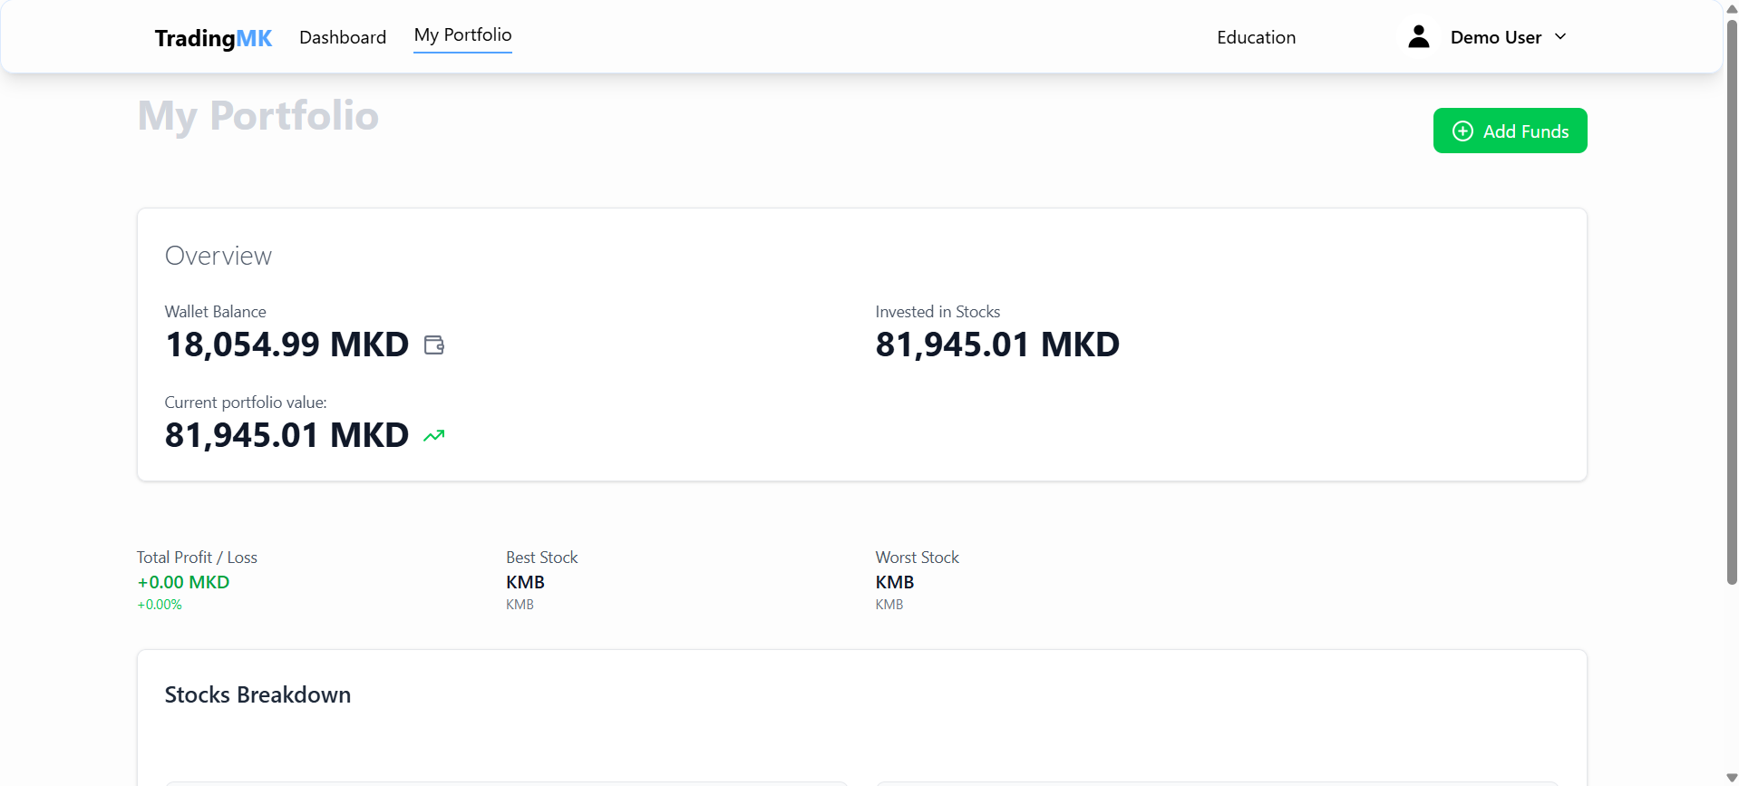Click the vertical scrollbar thumb
The height and width of the screenshot is (786, 1739).
[1732, 299]
